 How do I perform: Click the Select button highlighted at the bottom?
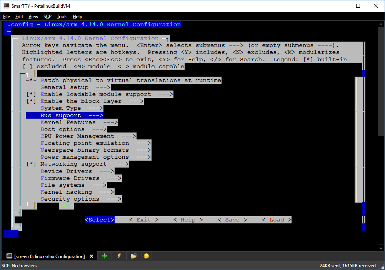click(x=100, y=220)
